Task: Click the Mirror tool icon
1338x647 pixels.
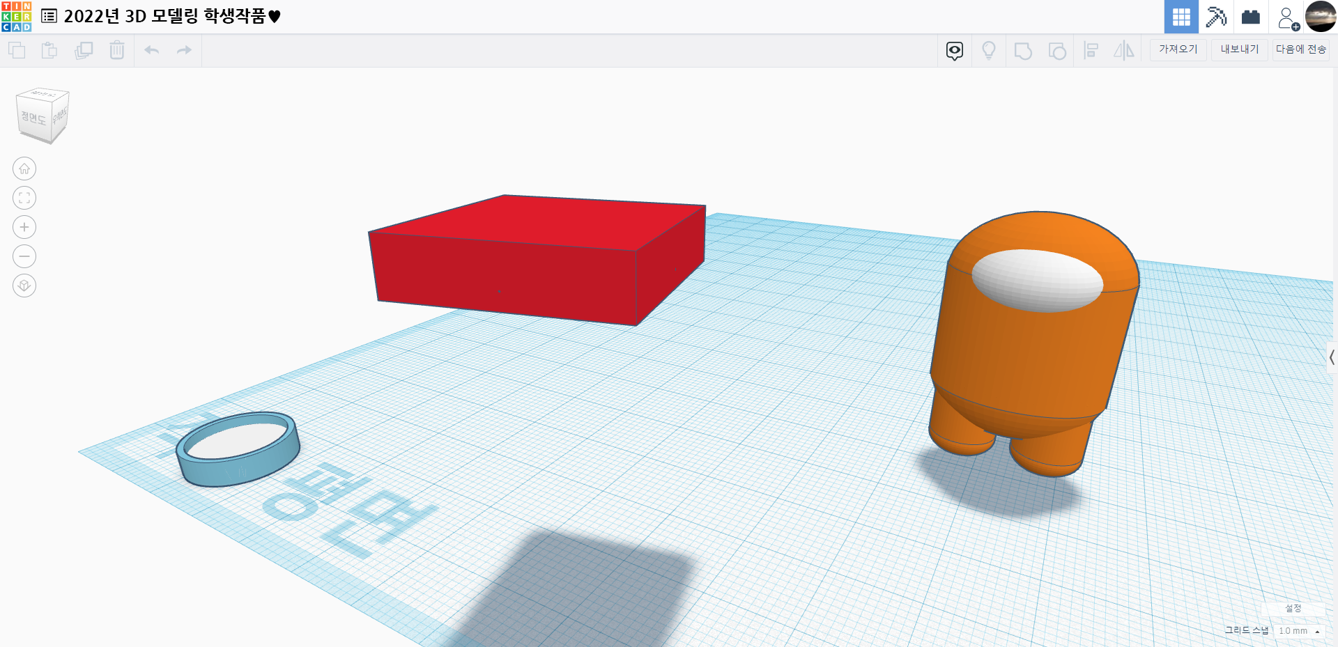Action: point(1124,51)
